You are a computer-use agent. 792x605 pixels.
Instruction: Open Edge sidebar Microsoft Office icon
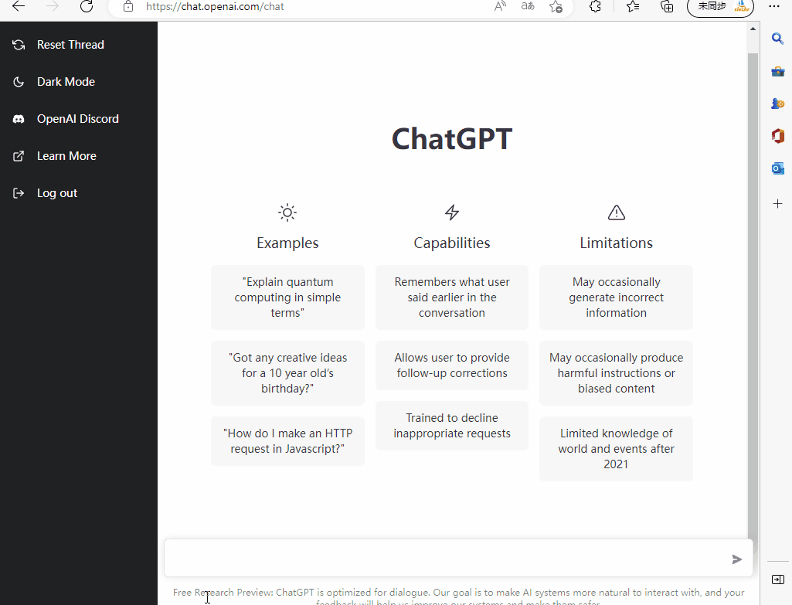tap(778, 136)
